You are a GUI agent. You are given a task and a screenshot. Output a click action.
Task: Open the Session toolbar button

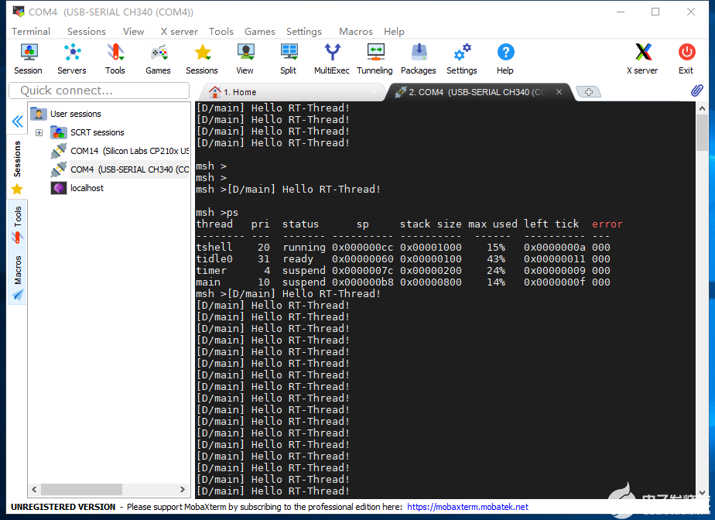coord(29,59)
